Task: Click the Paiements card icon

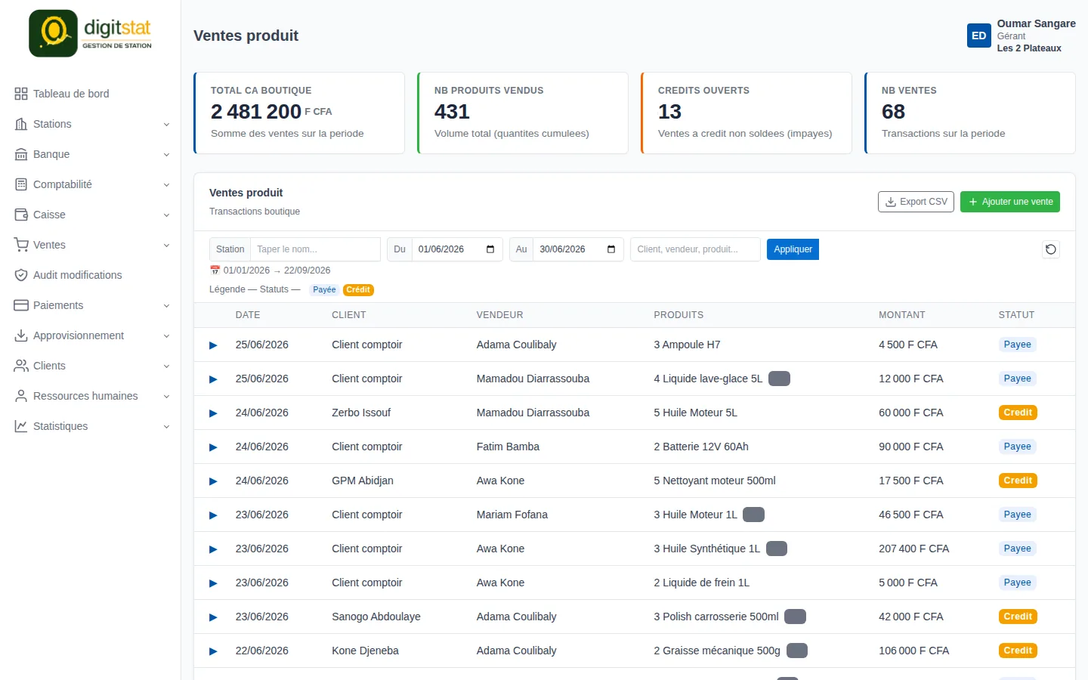Action: pos(21,305)
